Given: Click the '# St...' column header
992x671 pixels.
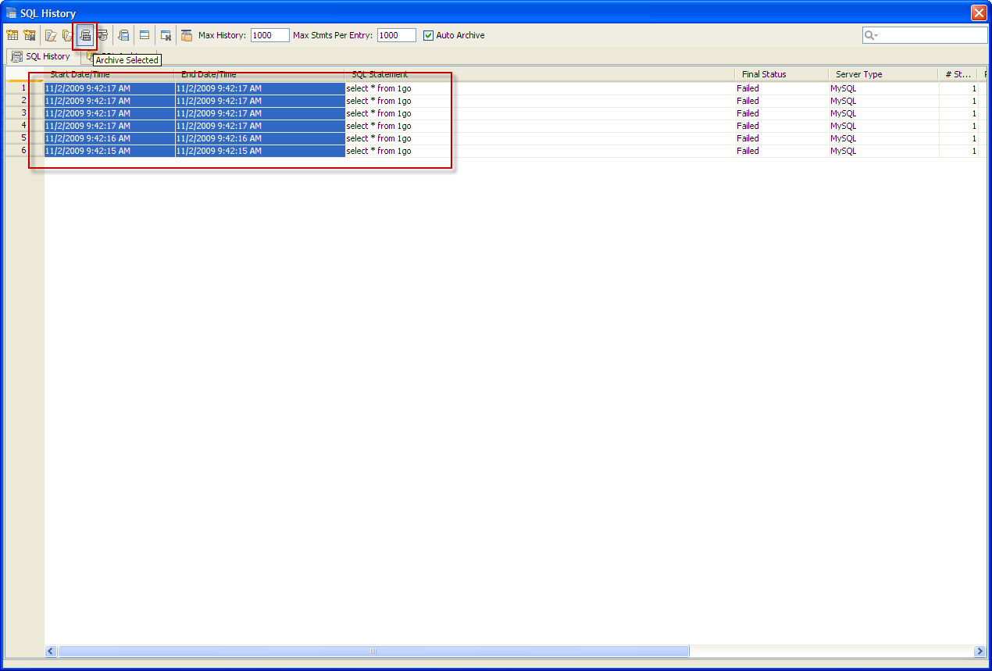Looking at the screenshot, I should (958, 74).
